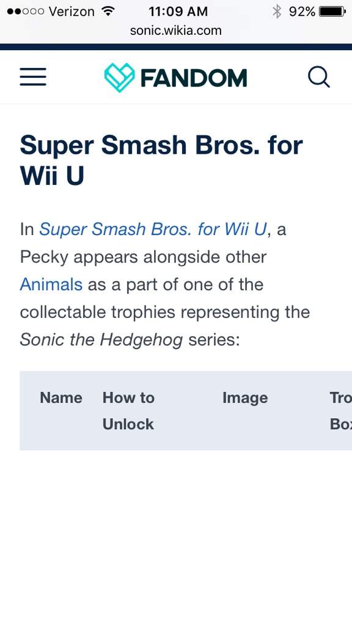The image size is (352, 627).
Task: Open the Super Smash Bros. for Wii U link
Action: pos(152,230)
